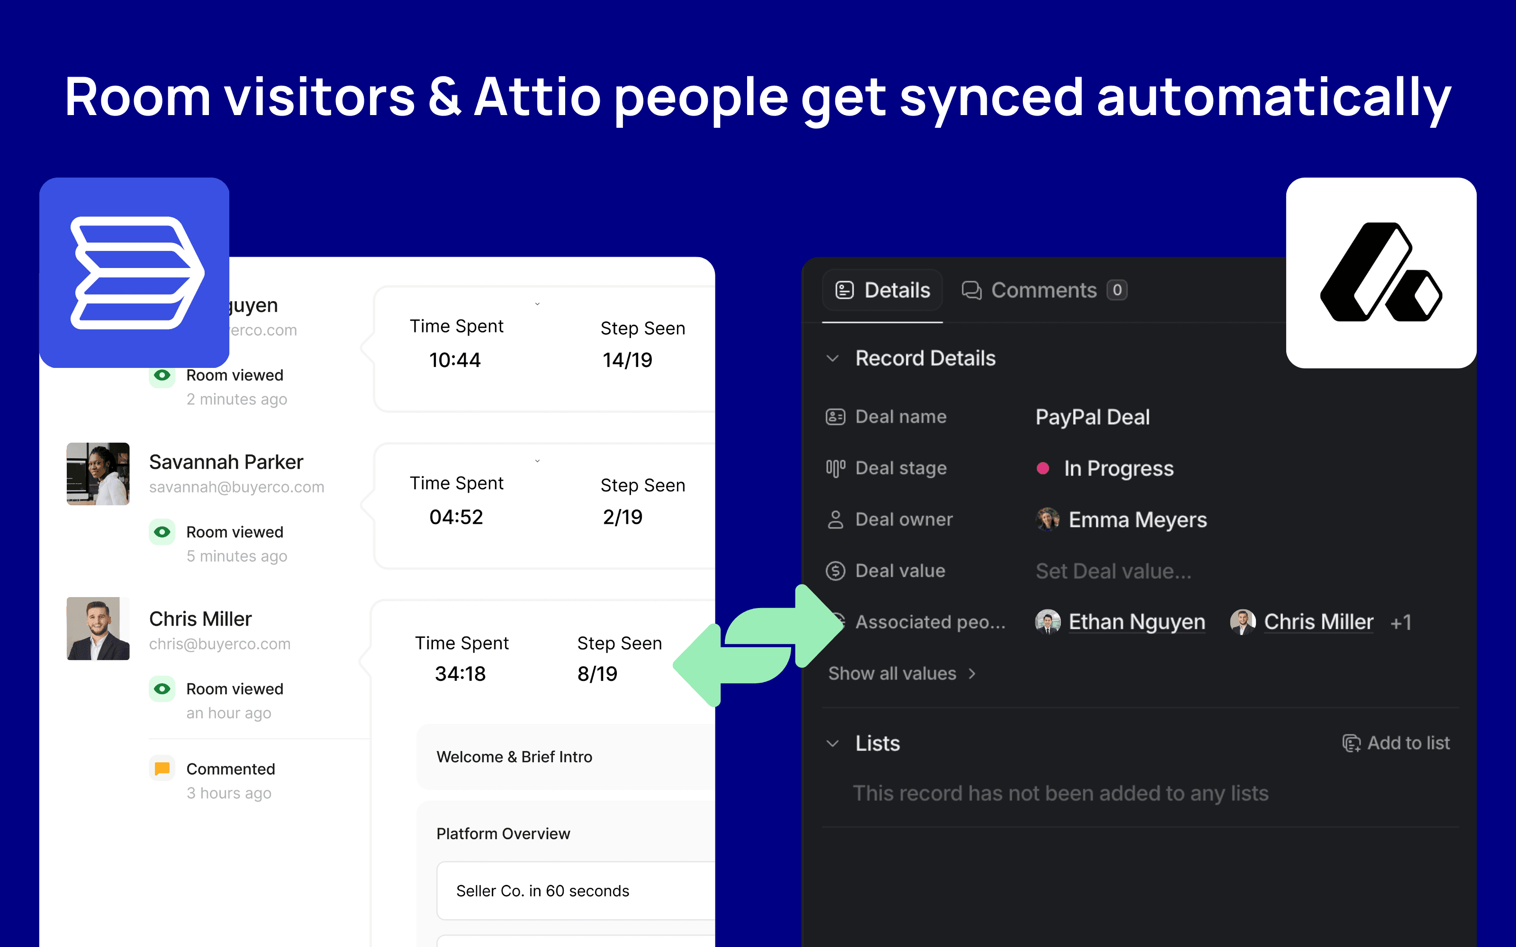Click the Attio logo icon
The height and width of the screenshot is (947, 1516).
(1381, 272)
